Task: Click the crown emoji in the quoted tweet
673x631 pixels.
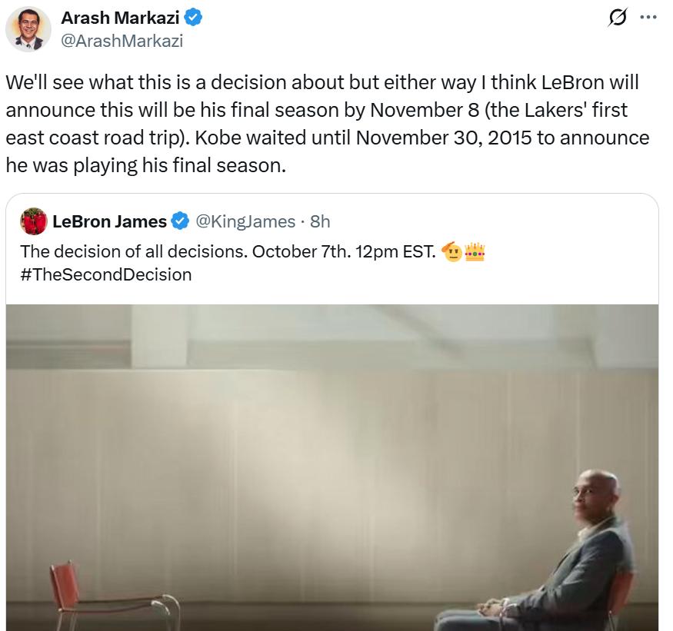Action: point(475,251)
